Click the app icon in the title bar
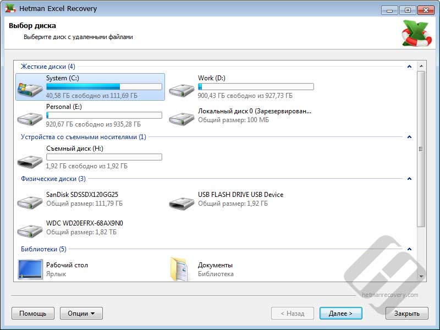This screenshot has width=440, height=330. point(10,8)
